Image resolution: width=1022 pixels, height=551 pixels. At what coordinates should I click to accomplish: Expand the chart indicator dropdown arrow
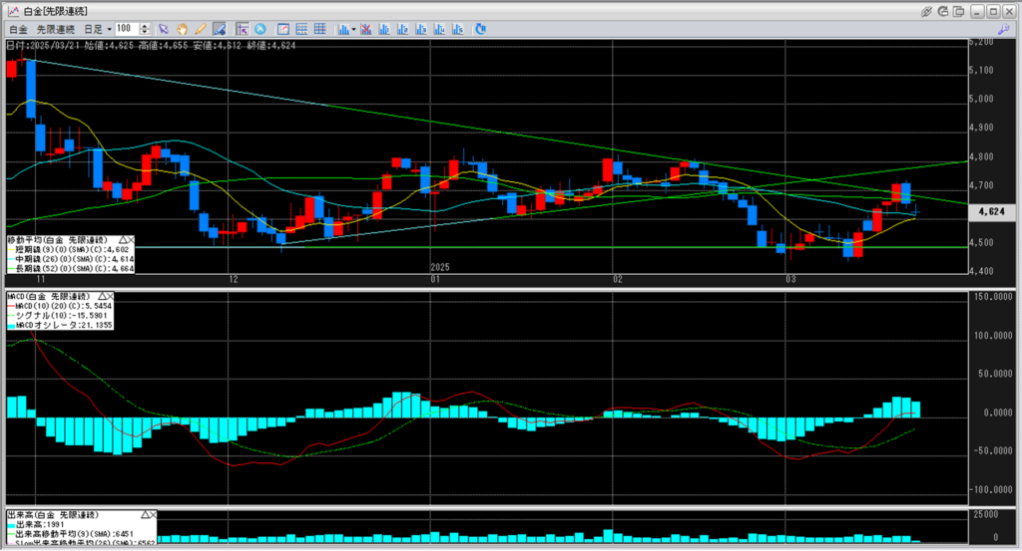click(x=352, y=29)
